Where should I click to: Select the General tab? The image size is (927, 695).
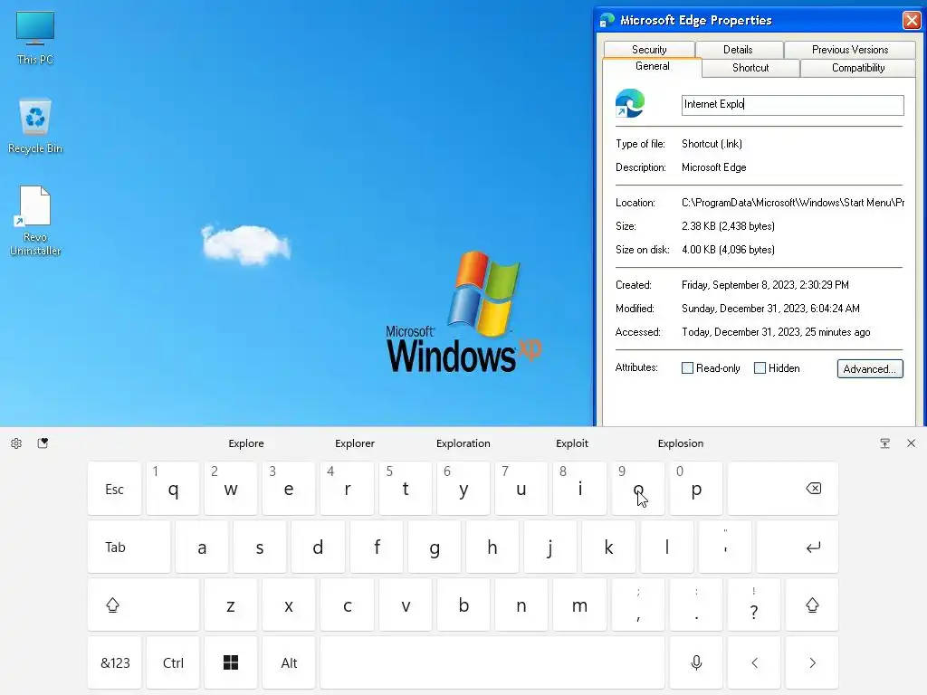coord(652,66)
